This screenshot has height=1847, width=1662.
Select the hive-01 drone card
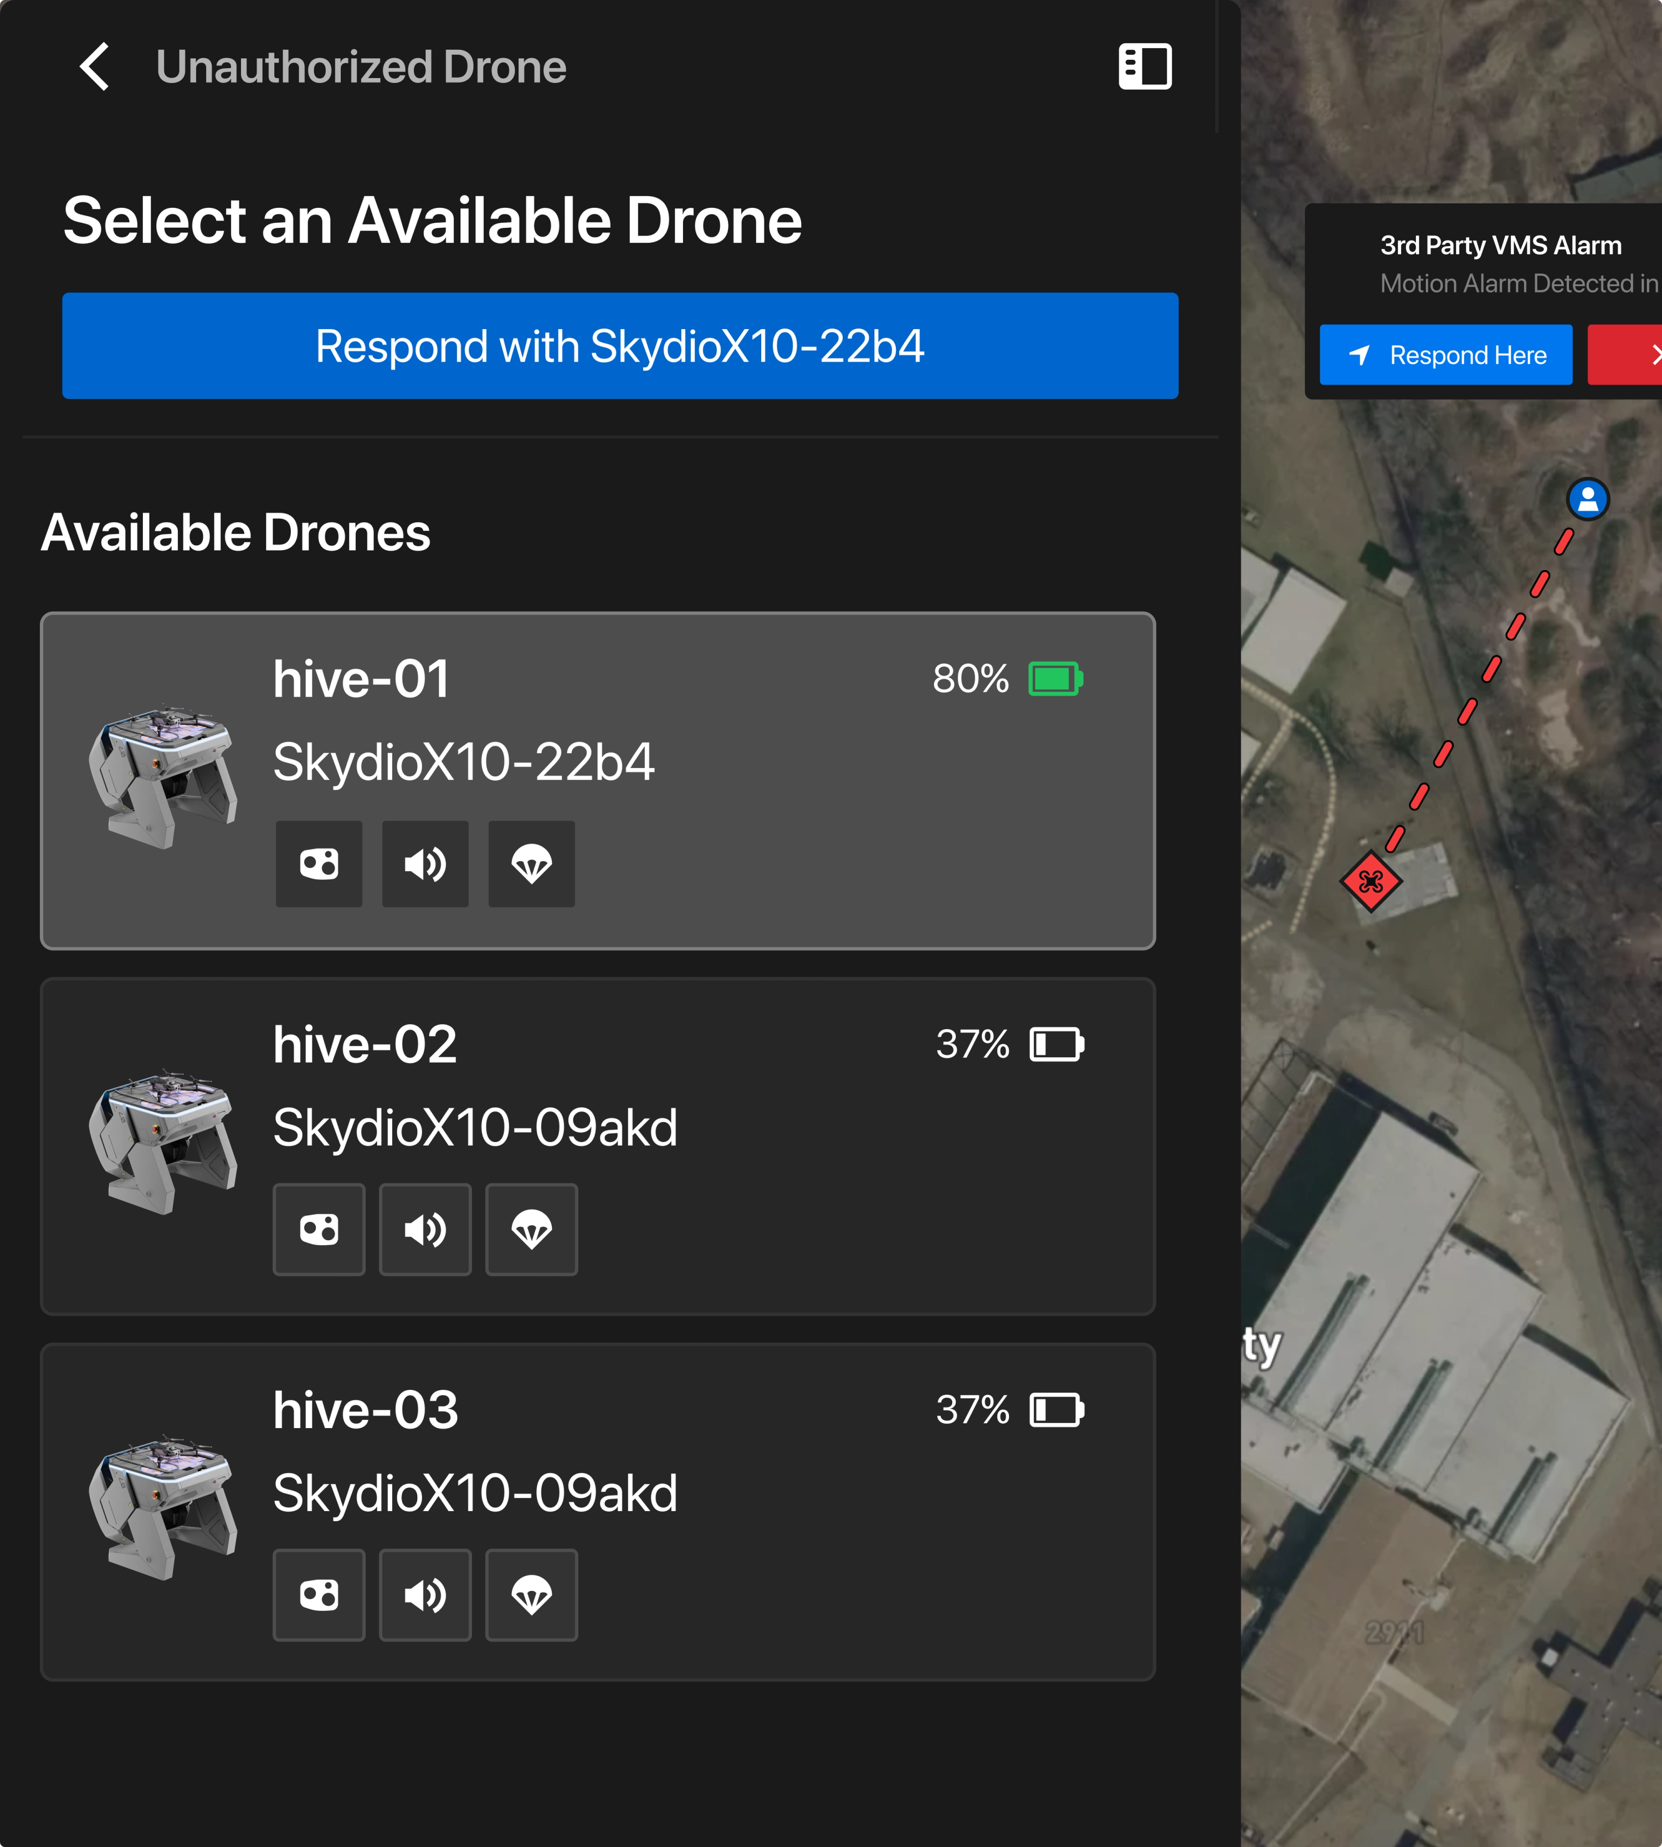(x=598, y=781)
